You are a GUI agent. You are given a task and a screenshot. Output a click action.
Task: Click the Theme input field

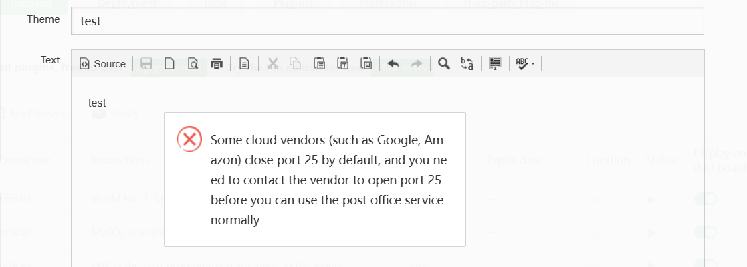click(x=387, y=21)
